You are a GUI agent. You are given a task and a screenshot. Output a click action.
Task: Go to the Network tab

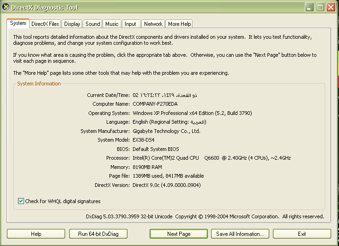click(153, 24)
